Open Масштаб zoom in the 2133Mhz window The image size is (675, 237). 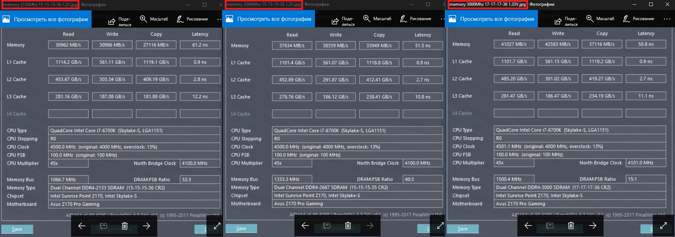pyautogui.click(x=154, y=19)
